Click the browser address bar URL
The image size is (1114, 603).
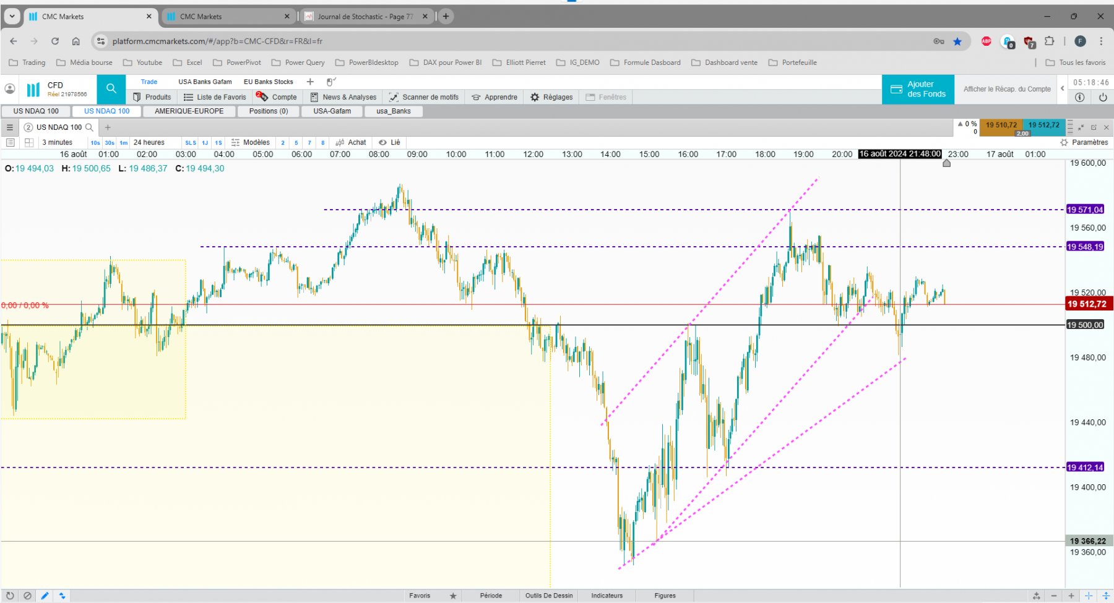point(217,41)
